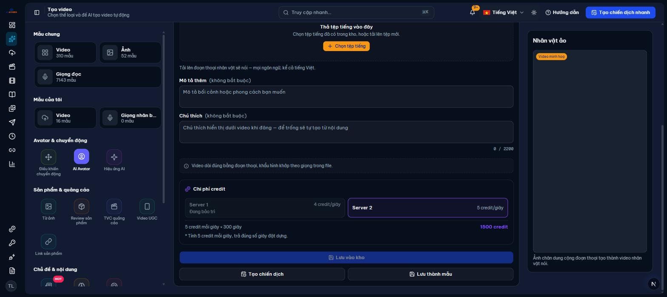The width and height of the screenshot is (667, 297).
Task: Open the Giọng đọc 7143 mẫu card
Action: pyautogui.click(x=98, y=77)
